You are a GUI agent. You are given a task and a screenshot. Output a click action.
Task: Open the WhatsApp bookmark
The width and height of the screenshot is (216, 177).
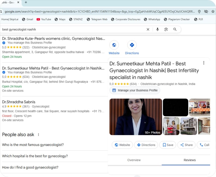152,19
